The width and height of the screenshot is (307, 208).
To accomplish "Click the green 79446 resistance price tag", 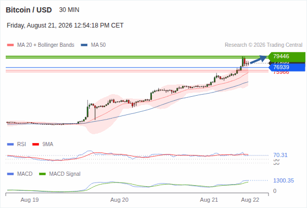I will (x=287, y=56).
